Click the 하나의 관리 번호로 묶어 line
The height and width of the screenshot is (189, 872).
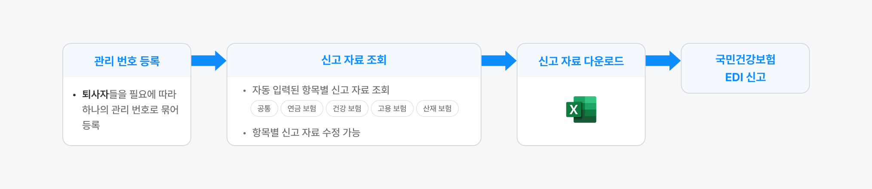pos(130,110)
